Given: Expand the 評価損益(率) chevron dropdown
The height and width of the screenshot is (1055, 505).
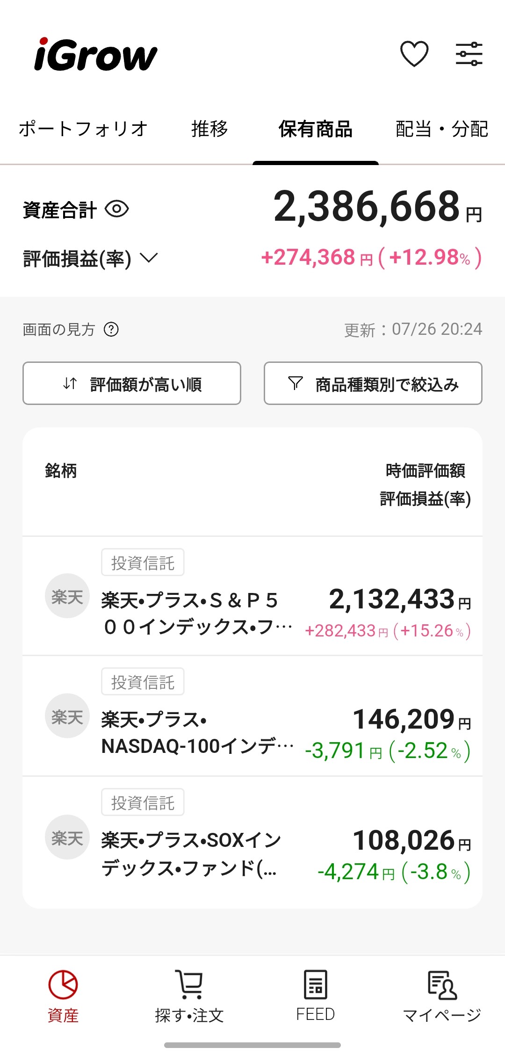Looking at the screenshot, I should tap(149, 258).
